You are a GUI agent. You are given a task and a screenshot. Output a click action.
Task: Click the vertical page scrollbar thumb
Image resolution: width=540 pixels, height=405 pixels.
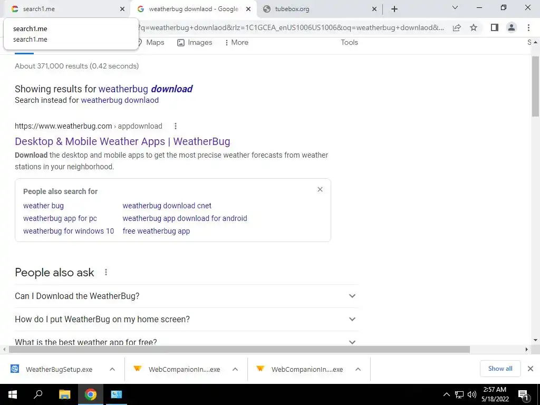point(535,87)
